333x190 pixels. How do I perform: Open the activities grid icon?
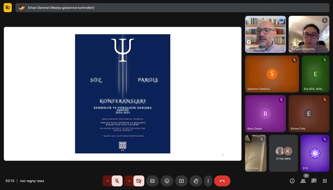(x=325, y=181)
